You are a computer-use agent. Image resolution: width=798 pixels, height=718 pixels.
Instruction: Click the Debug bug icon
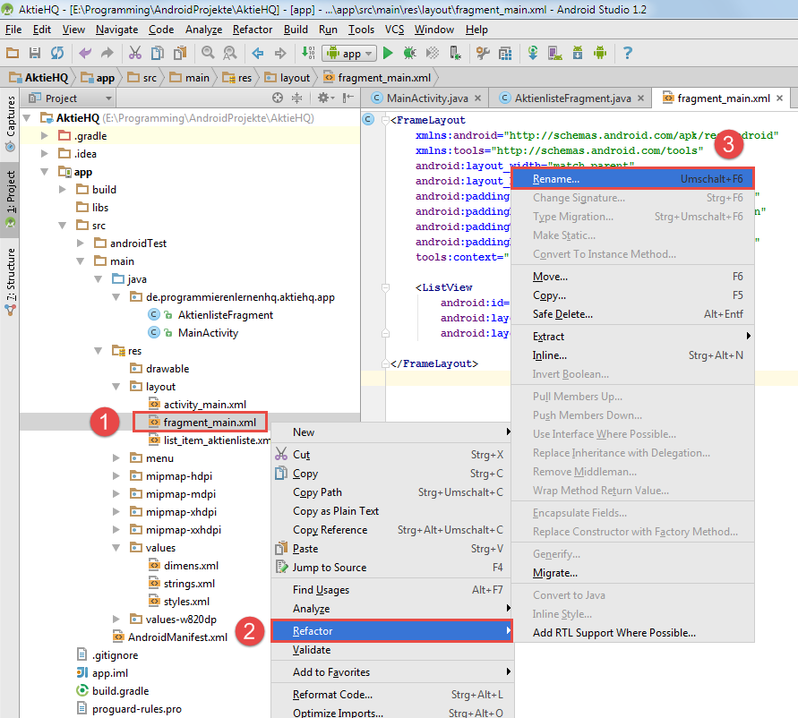tap(409, 53)
